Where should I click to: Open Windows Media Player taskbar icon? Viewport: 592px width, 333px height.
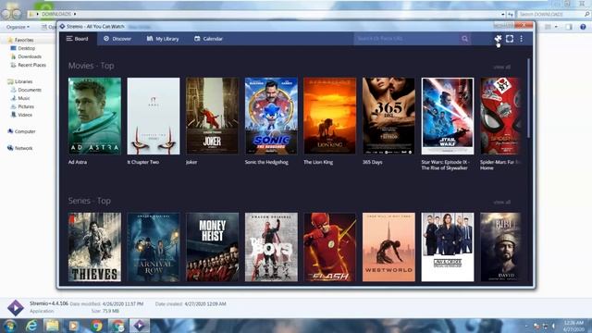tap(74, 326)
